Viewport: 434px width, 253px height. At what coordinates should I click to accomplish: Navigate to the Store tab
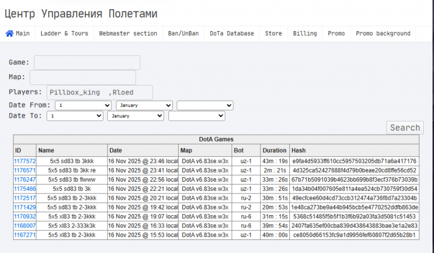(x=274, y=33)
